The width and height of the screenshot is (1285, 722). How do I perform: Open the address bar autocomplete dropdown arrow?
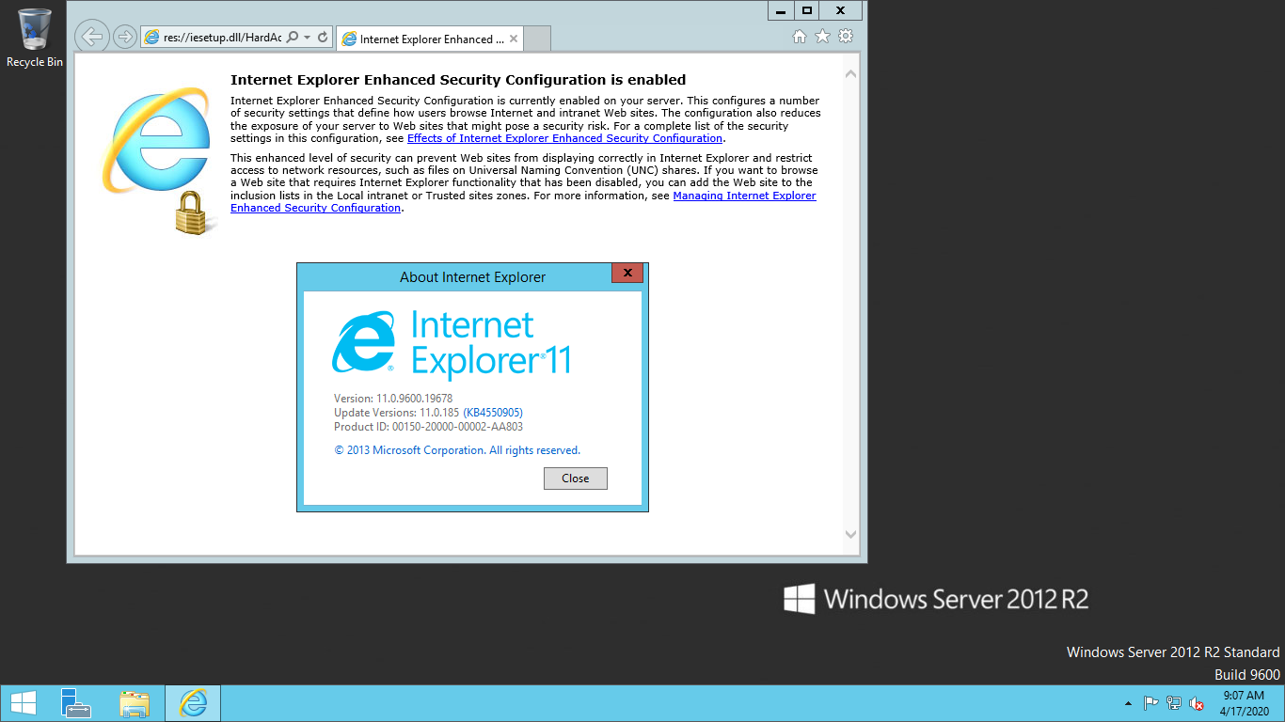pos(307,38)
